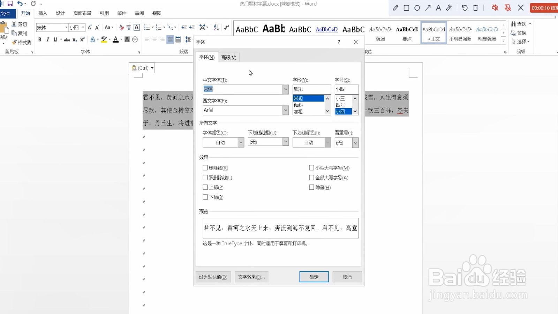Click the Justify alignment icon
Image resolution: width=558 pixels, height=314 pixels.
pos(170,39)
